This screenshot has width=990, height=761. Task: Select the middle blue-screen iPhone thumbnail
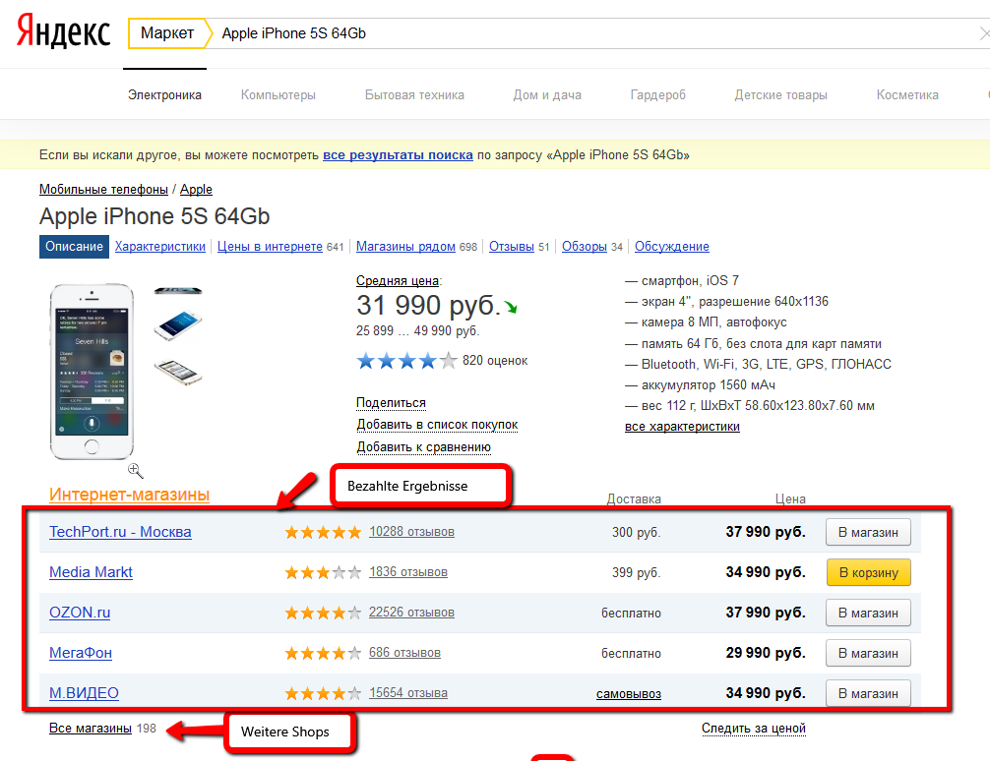click(x=178, y=325)
